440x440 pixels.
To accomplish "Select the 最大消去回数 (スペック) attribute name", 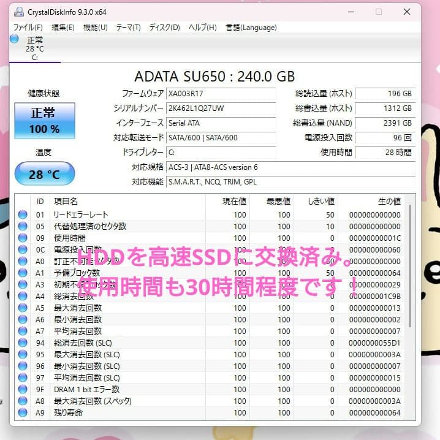I will [93, 401].
